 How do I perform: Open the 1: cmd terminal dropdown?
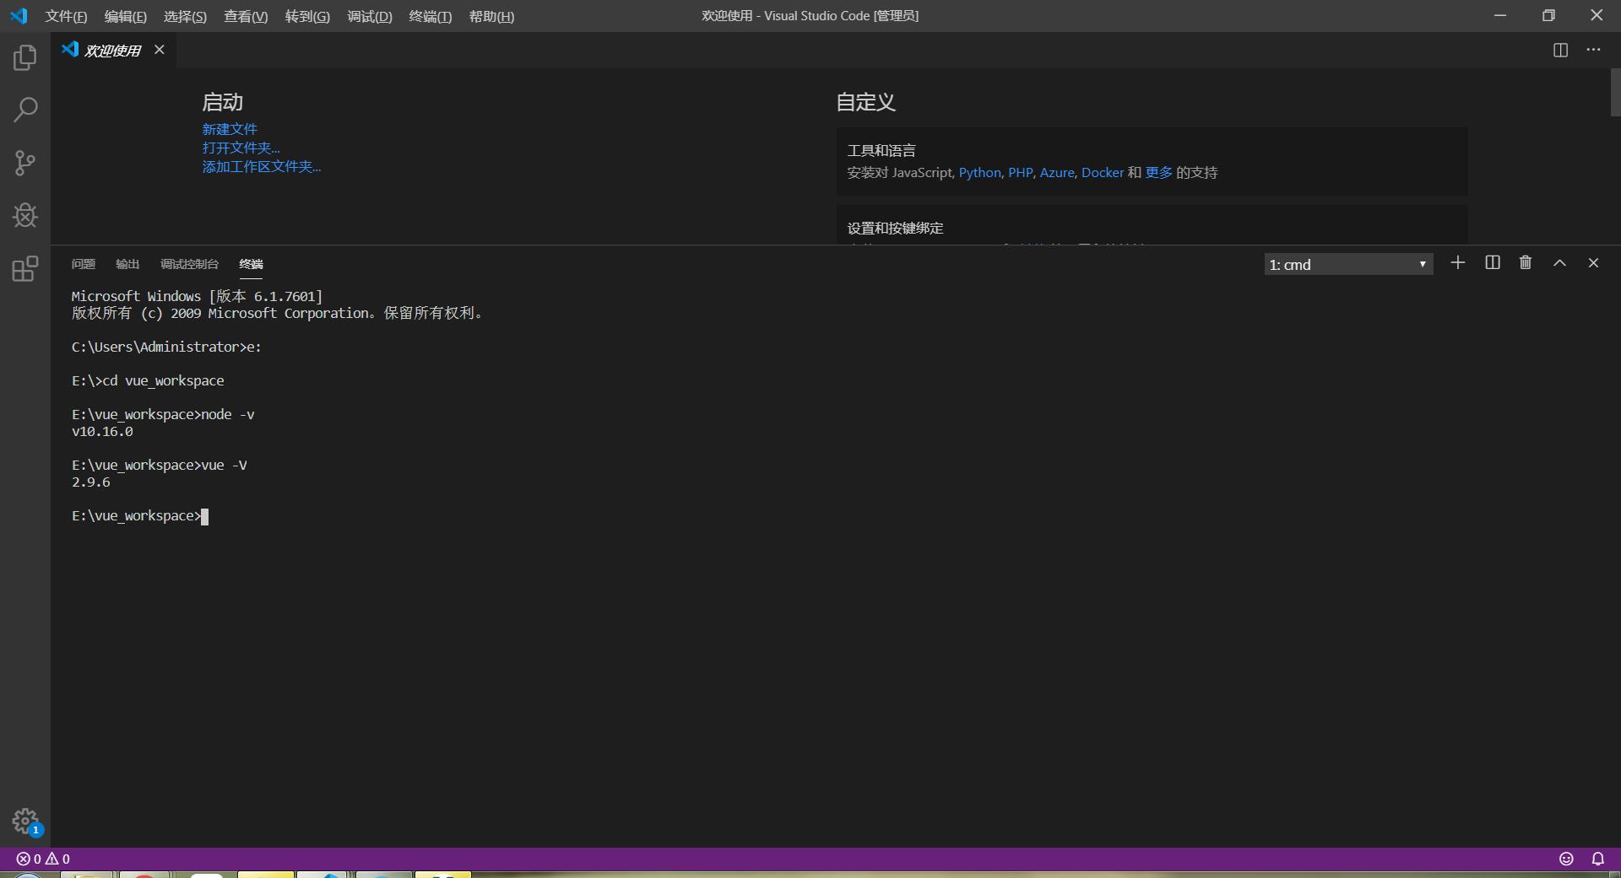pyautogui.click(x=1348, y=264)
